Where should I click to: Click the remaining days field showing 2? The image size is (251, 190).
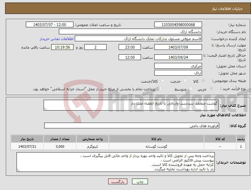click(x=95, y=47)
